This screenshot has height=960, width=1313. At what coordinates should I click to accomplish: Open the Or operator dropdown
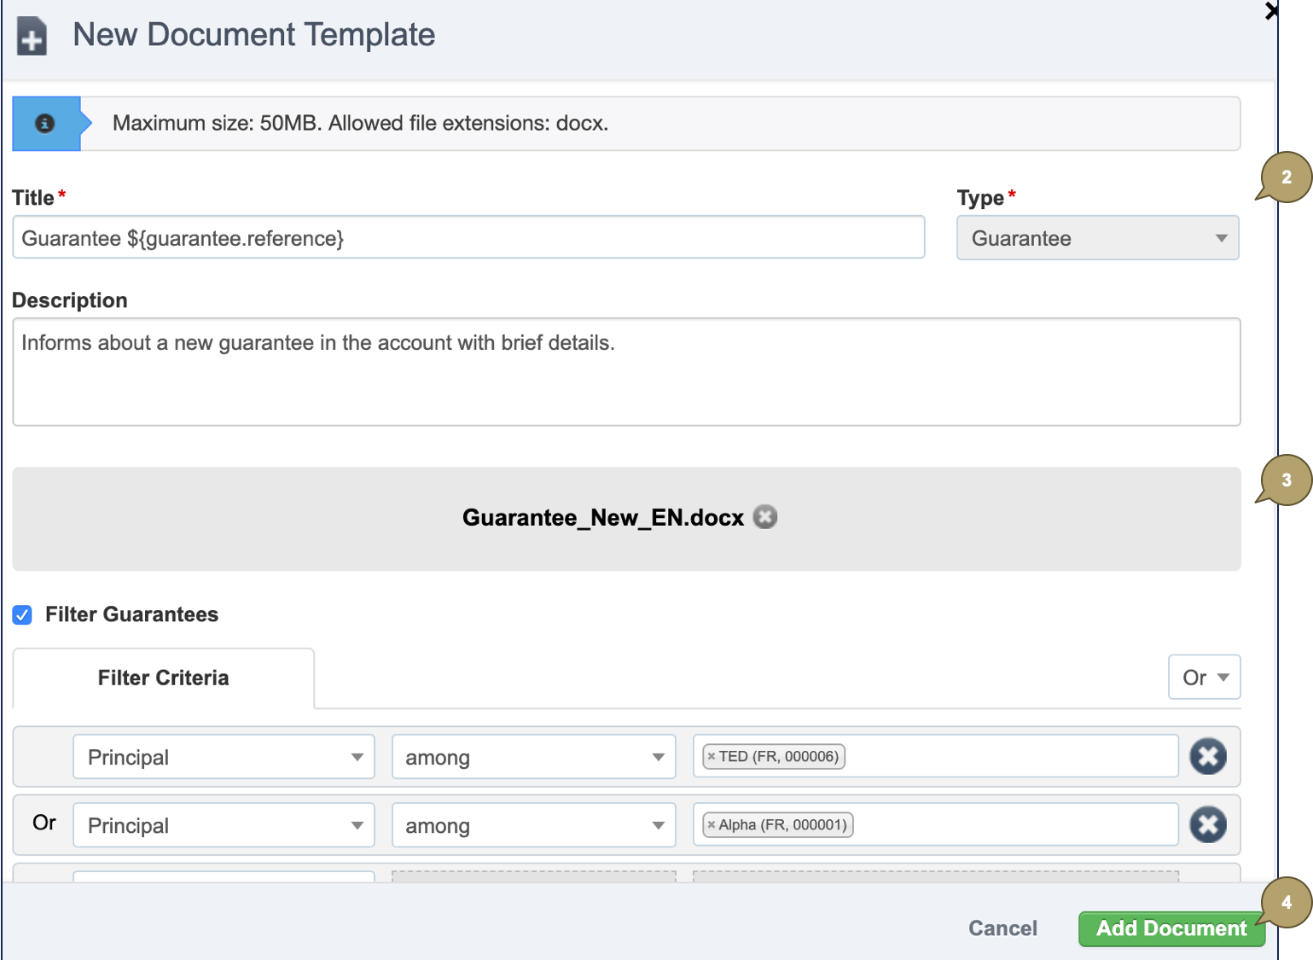(1204, 677)
